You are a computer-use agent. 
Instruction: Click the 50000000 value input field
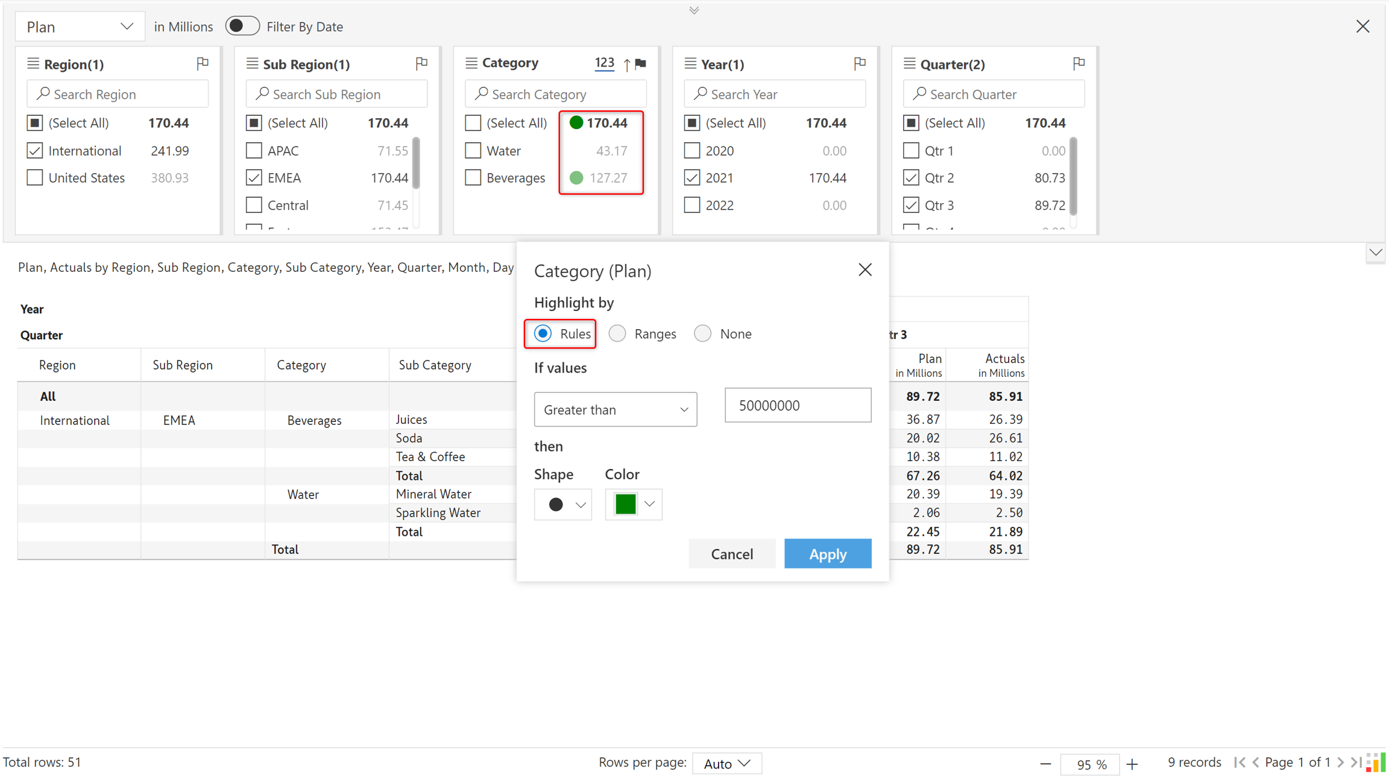point(797,405)
